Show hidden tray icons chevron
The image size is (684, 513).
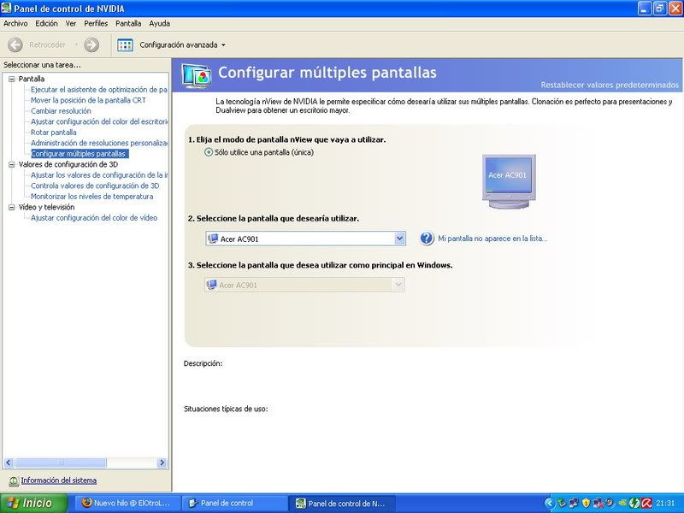tap(550, 503)
